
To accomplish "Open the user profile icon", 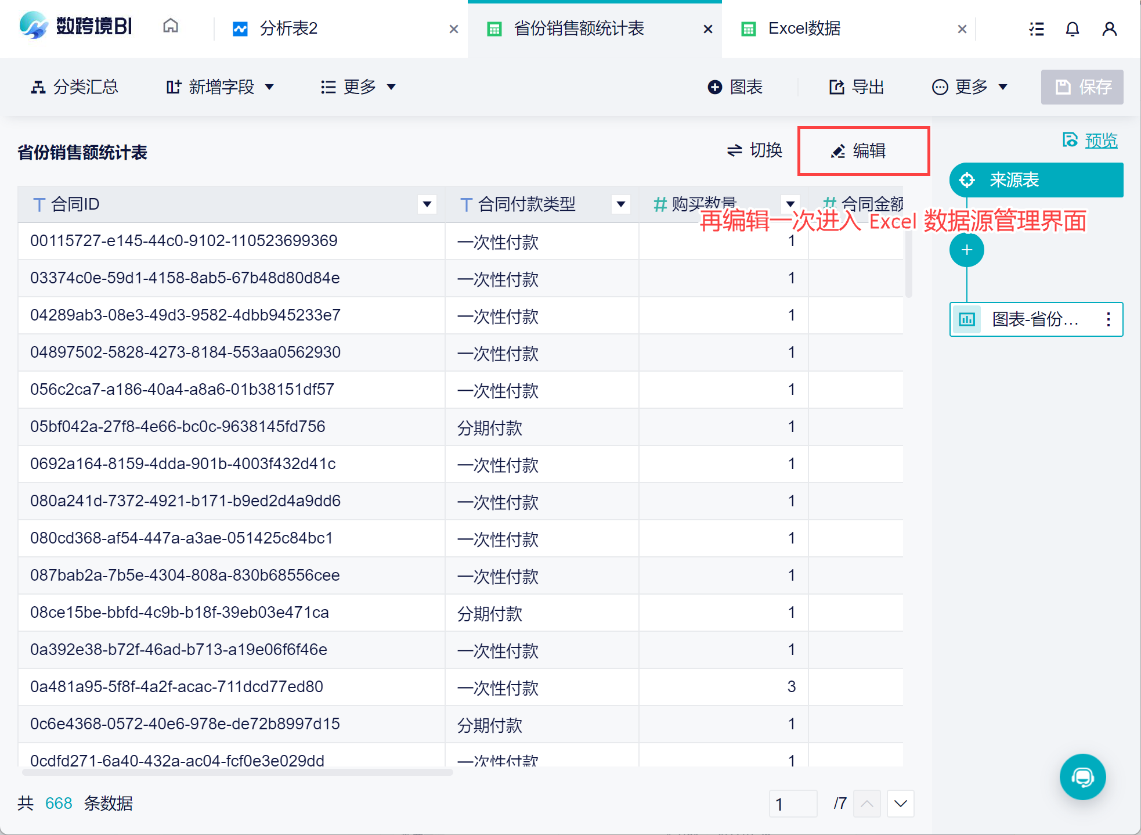I will [1109, 29].
